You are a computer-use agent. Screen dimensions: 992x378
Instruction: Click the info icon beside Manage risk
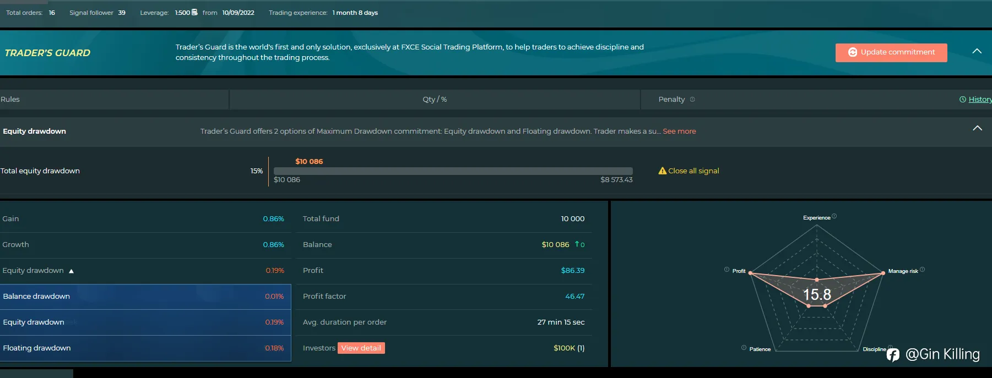tap(922, 270)
